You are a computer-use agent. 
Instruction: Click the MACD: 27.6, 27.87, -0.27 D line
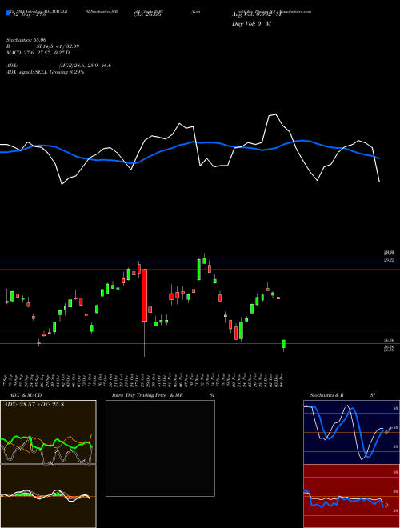(38, 53)
